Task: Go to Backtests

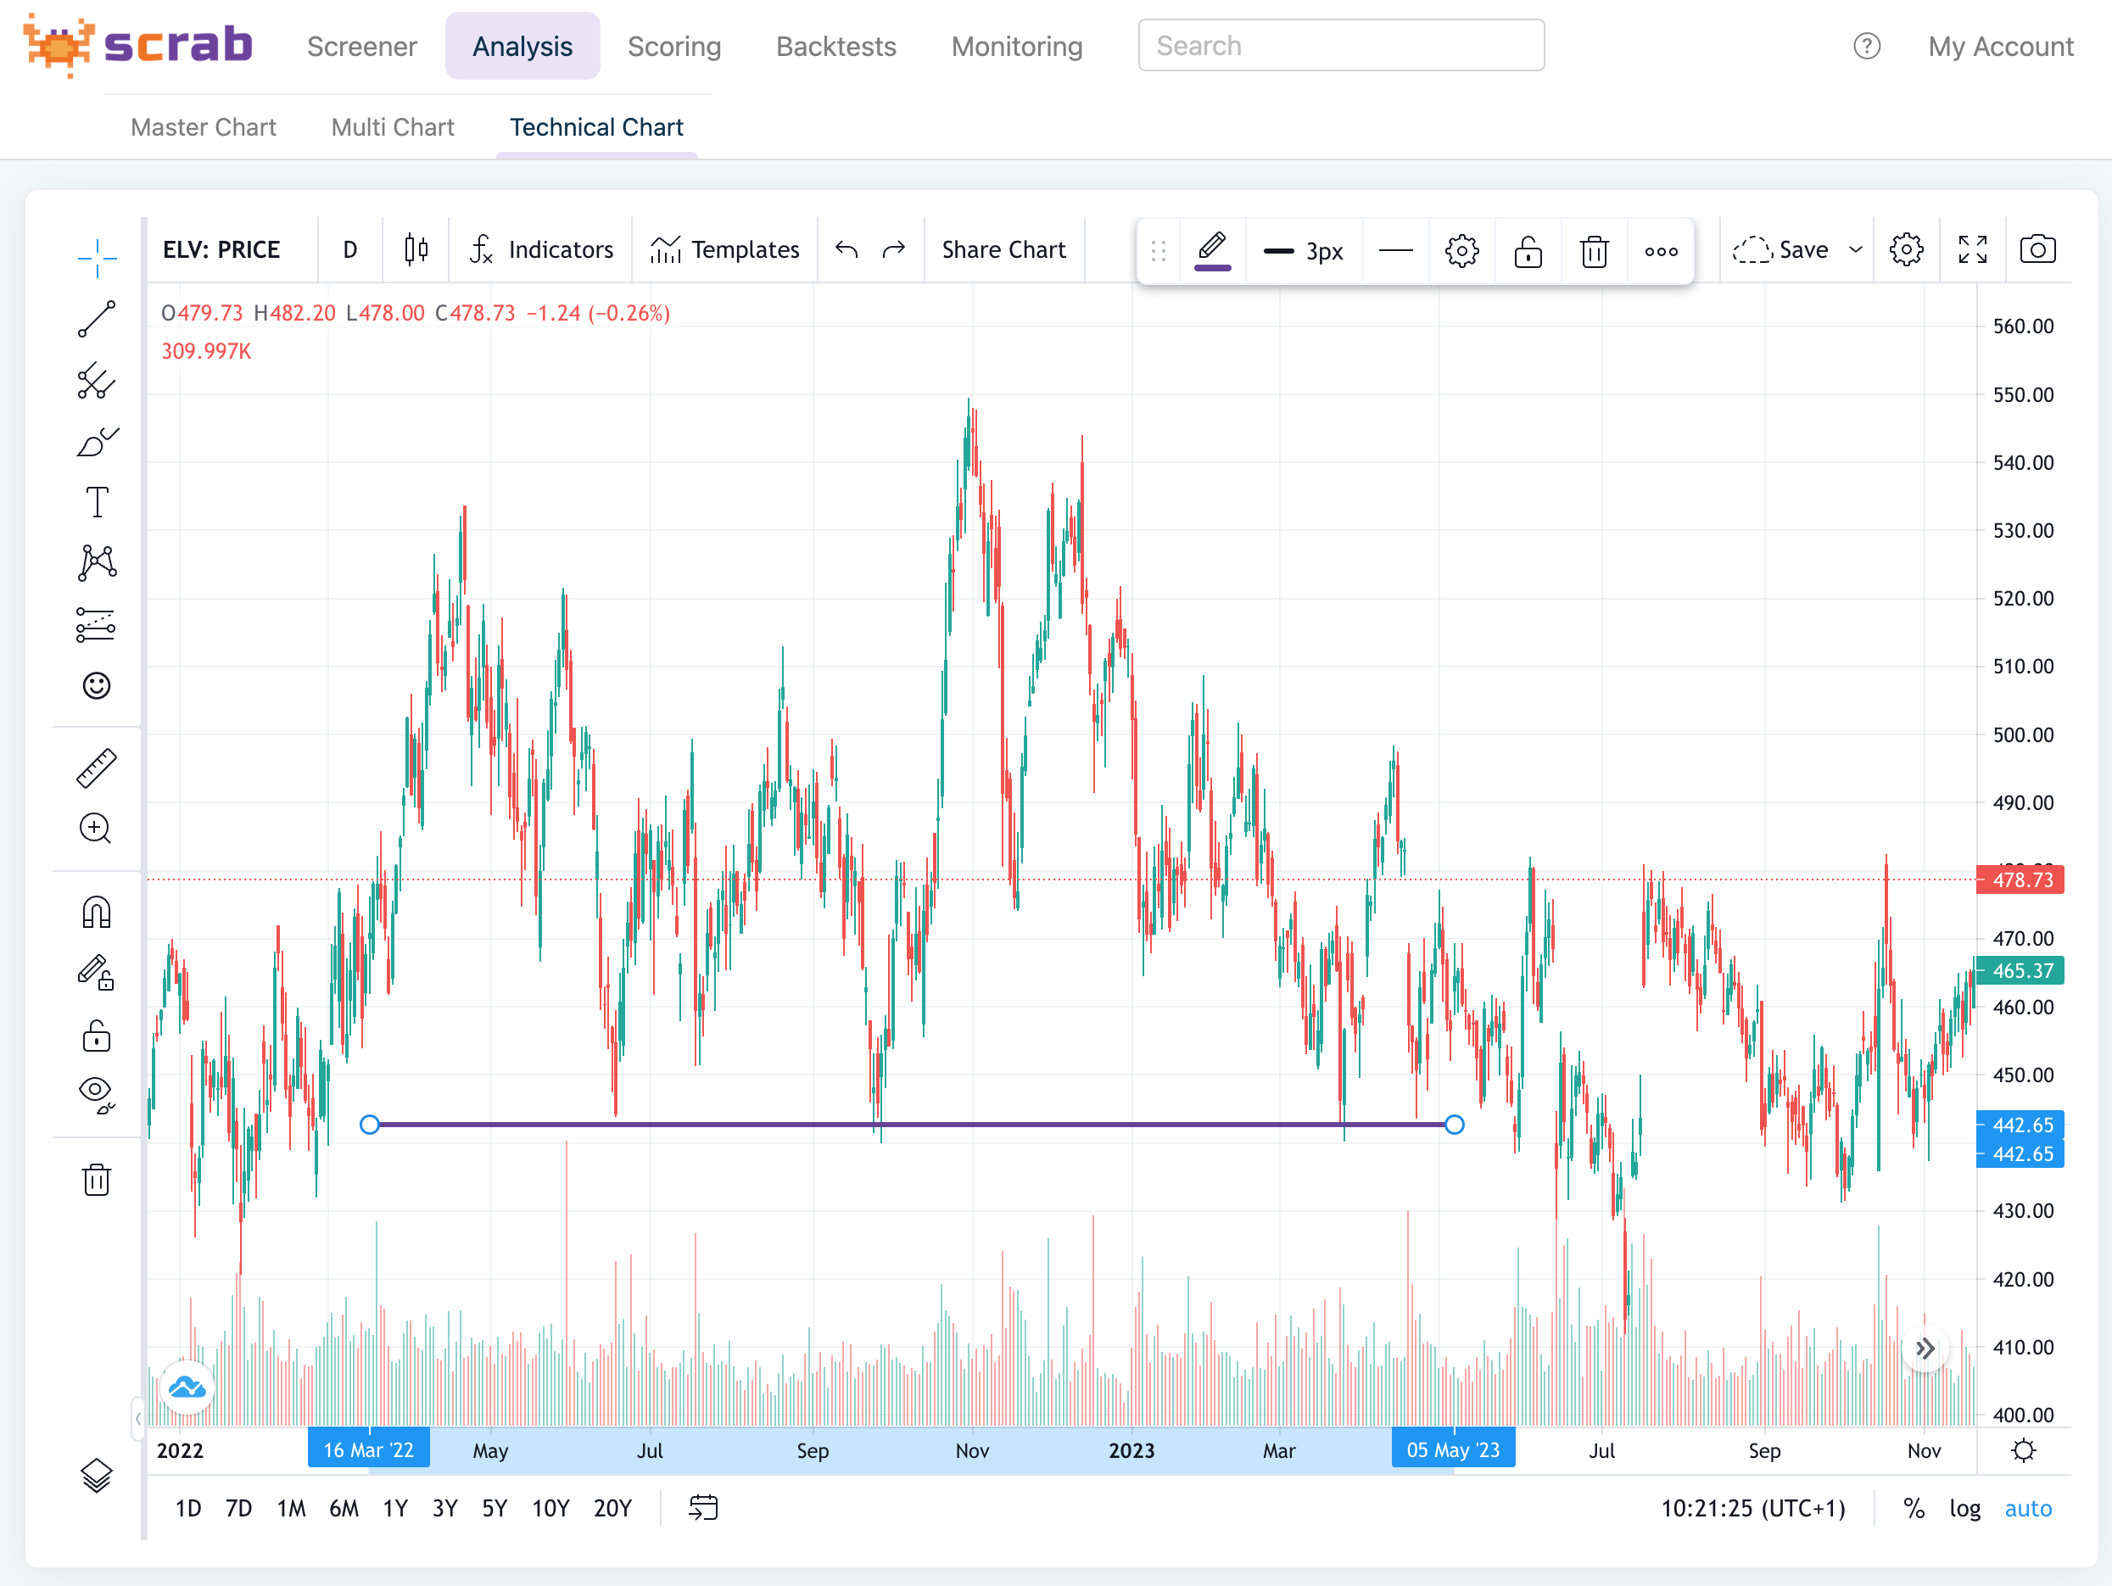Action: coord(835,46)
